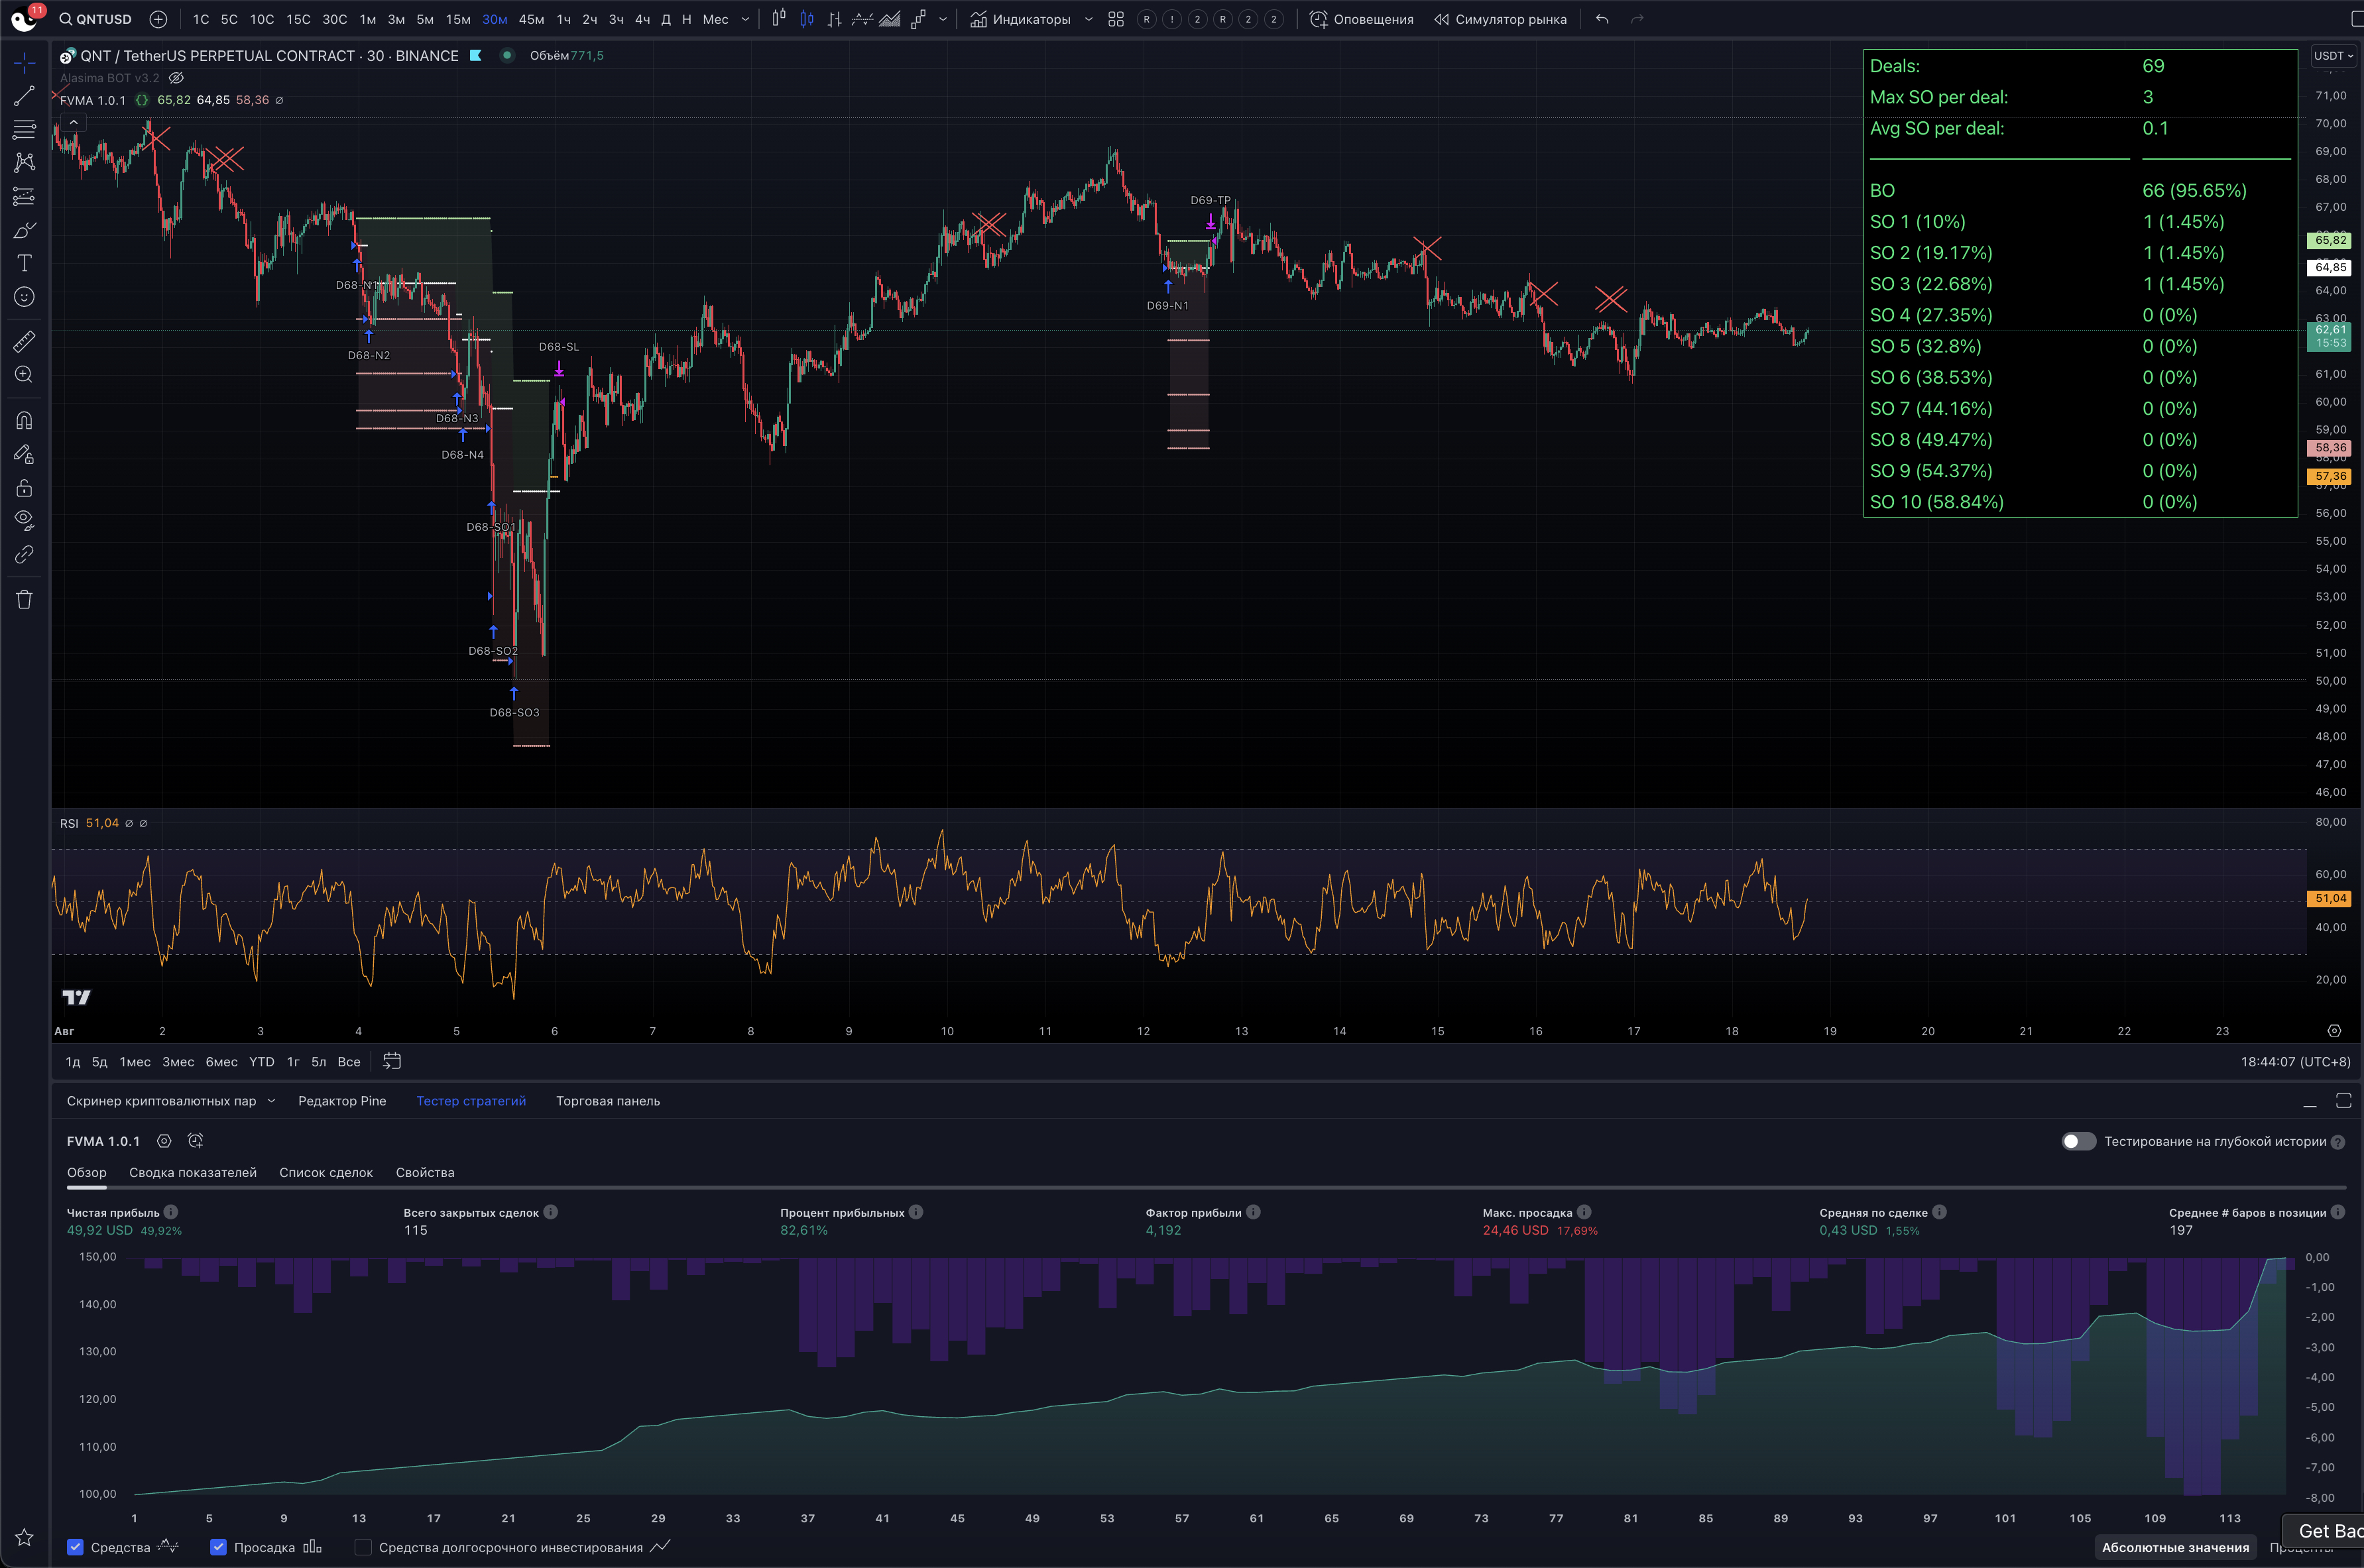Image resolution: width=2364 pixels, height=1568 pixels.
Task: Toggle the magnet mode icon
Action: tap(24, 420)
